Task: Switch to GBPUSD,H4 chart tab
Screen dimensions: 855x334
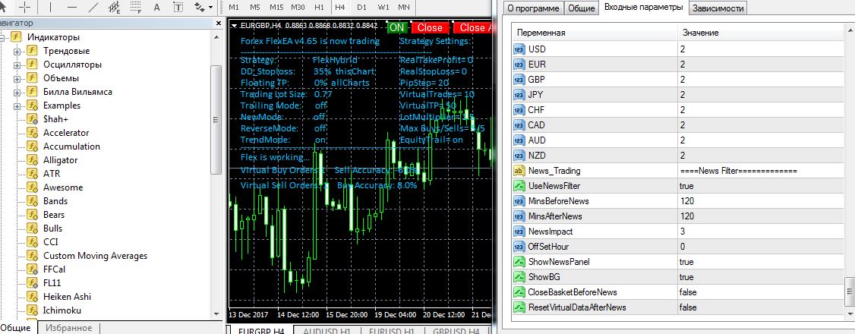Action: [456, 330]
